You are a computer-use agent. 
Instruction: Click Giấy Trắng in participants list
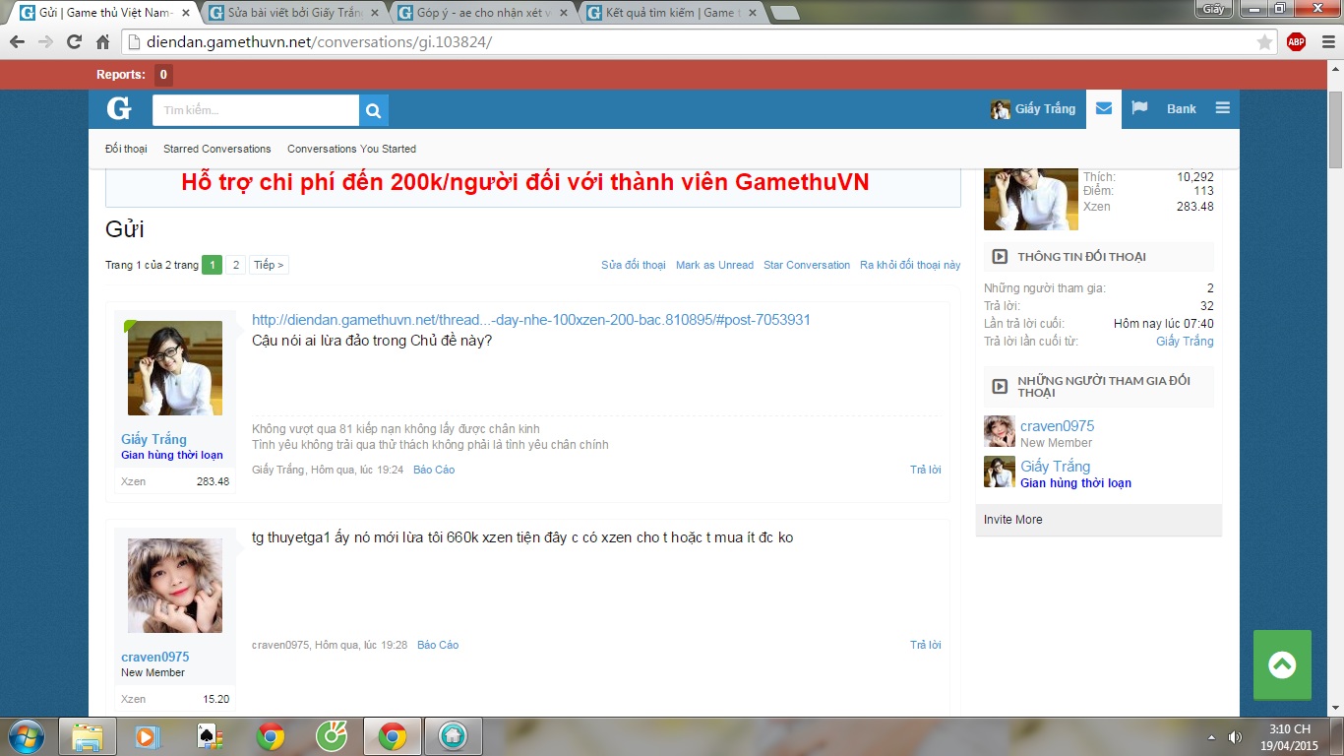point(1055,467)
